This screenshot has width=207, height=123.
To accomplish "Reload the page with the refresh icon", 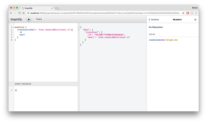I will [19, 13].
